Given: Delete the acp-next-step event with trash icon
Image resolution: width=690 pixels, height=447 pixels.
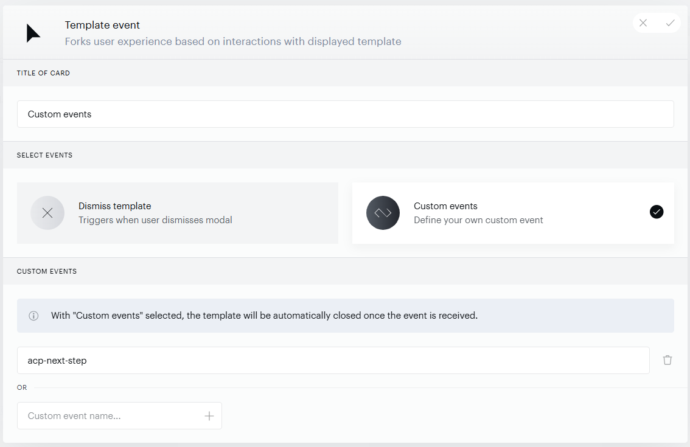Looking at the screenshot, I should tap(667, 360).
